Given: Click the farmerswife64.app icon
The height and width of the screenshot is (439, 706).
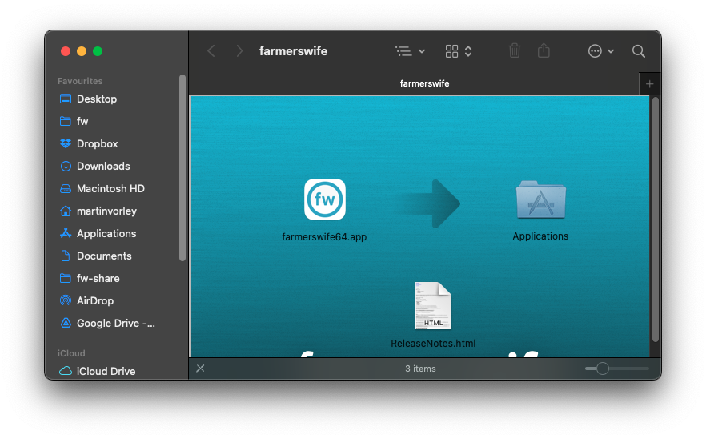Looking at the screenshot, I should point(325,199).
